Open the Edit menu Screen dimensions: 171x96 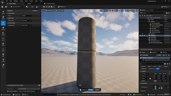pos(11,1)
